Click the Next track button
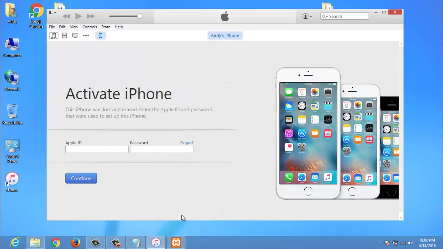 [91, 16]
